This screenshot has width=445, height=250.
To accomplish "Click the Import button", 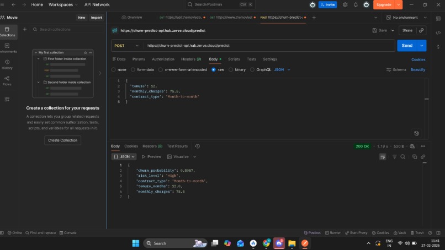I will [x=96, y=18].
